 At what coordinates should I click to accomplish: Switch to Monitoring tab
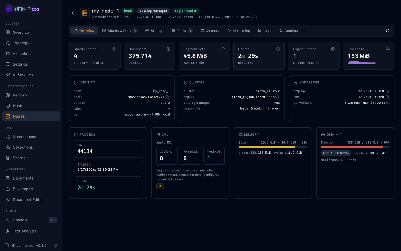point(239,31)
